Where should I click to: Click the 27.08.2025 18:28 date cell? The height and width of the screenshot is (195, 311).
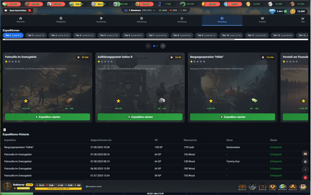click(x=100, y=147)
